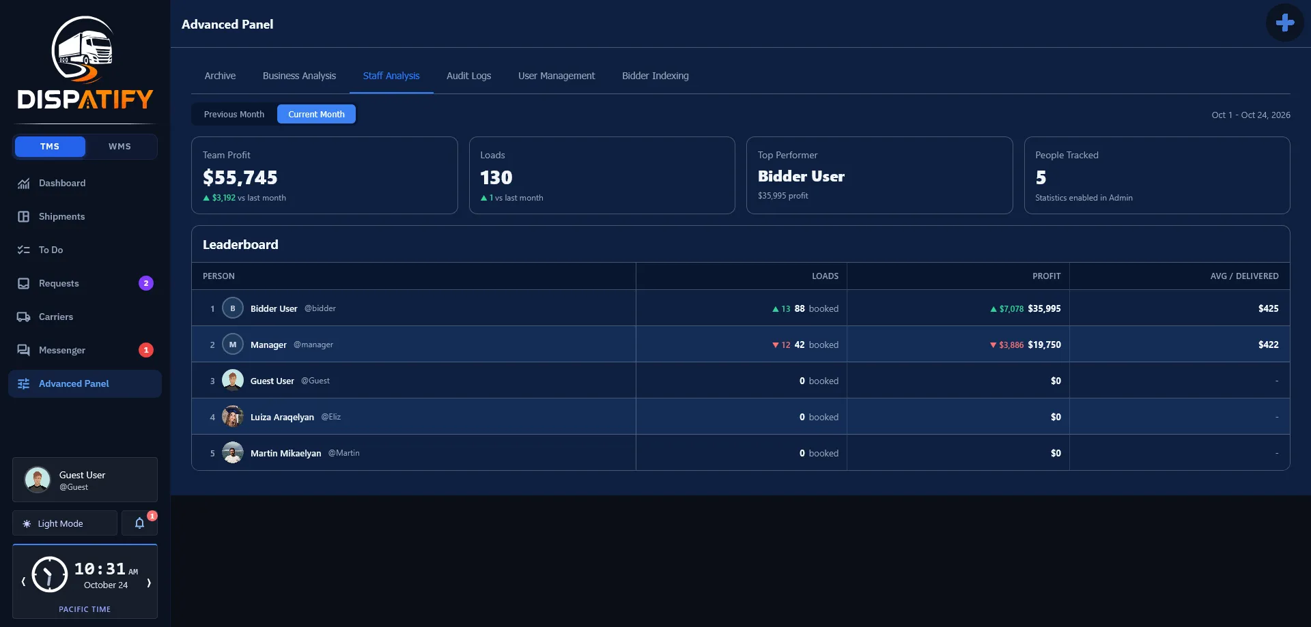Click the Messenger badge showing 1
This screenshot has height=627, width=1311.
pos(146,350)
